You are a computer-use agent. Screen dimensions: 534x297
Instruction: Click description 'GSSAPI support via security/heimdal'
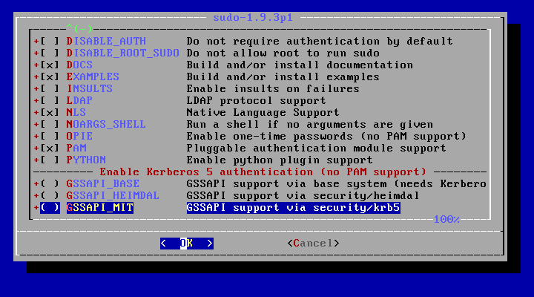coord(303,196)
